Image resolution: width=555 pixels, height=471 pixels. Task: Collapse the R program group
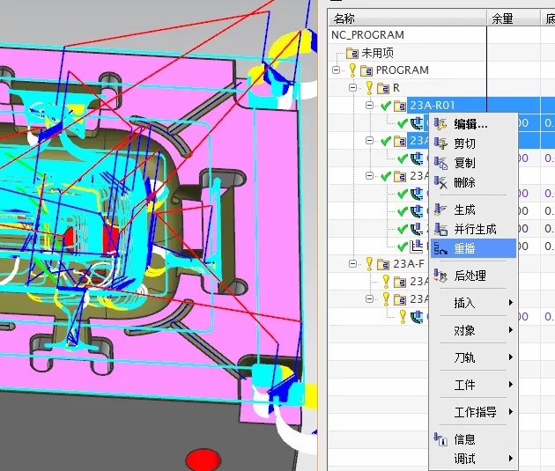coord(352,87)
